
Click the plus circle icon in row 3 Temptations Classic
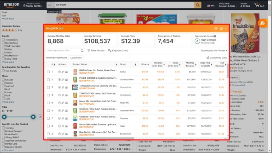click(x=59, y=87)
